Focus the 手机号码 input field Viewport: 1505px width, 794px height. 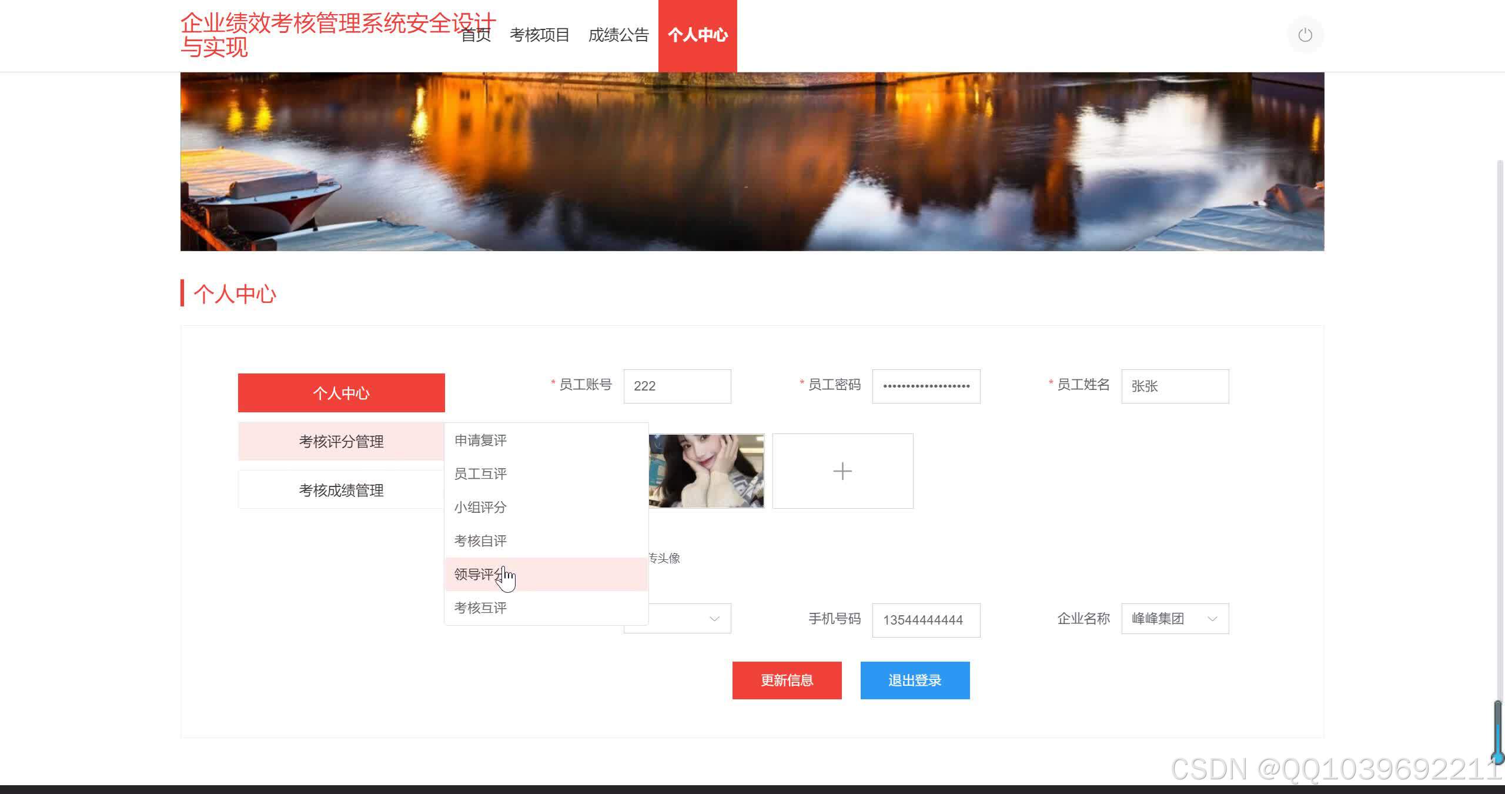[x=925, y=620]
